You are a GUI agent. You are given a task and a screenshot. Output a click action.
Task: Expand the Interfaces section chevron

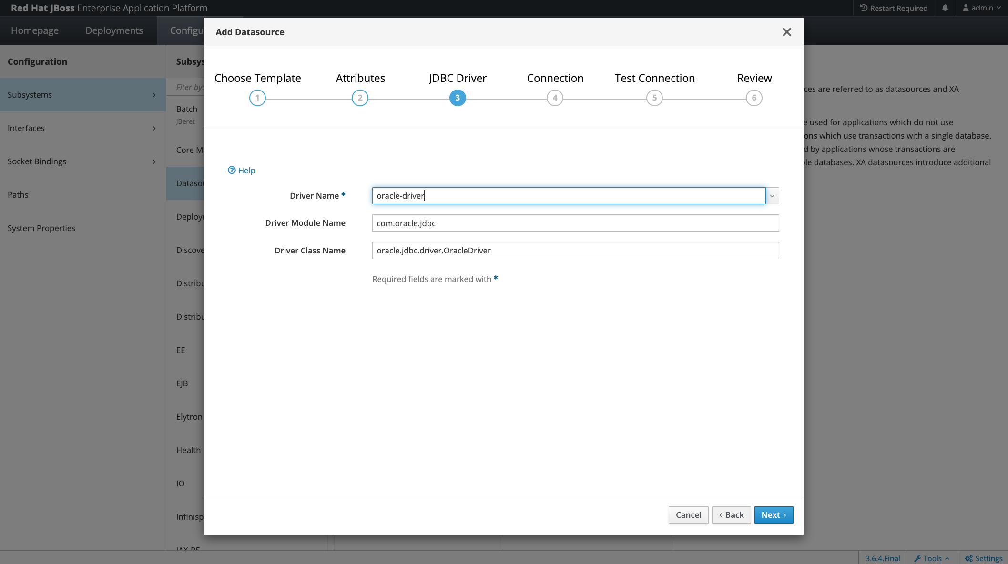pyautogui.click(x=153, y=128)
